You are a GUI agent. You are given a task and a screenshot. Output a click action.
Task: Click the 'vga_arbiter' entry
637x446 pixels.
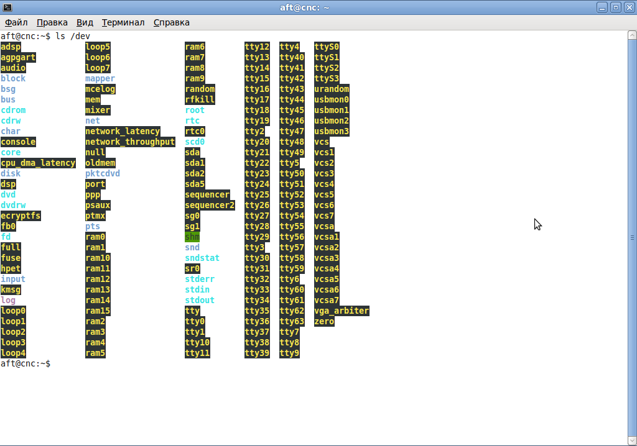coord(342,311)
